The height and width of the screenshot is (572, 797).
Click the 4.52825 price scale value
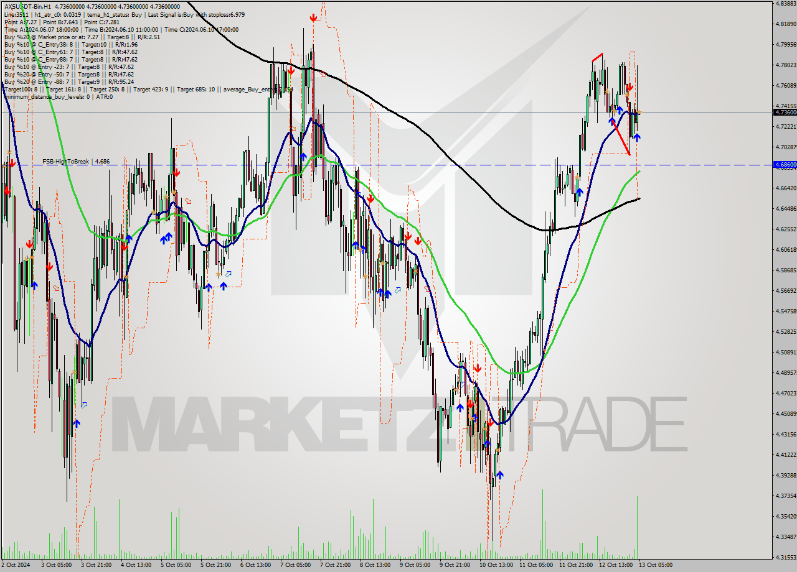click(x=786, y=331)
